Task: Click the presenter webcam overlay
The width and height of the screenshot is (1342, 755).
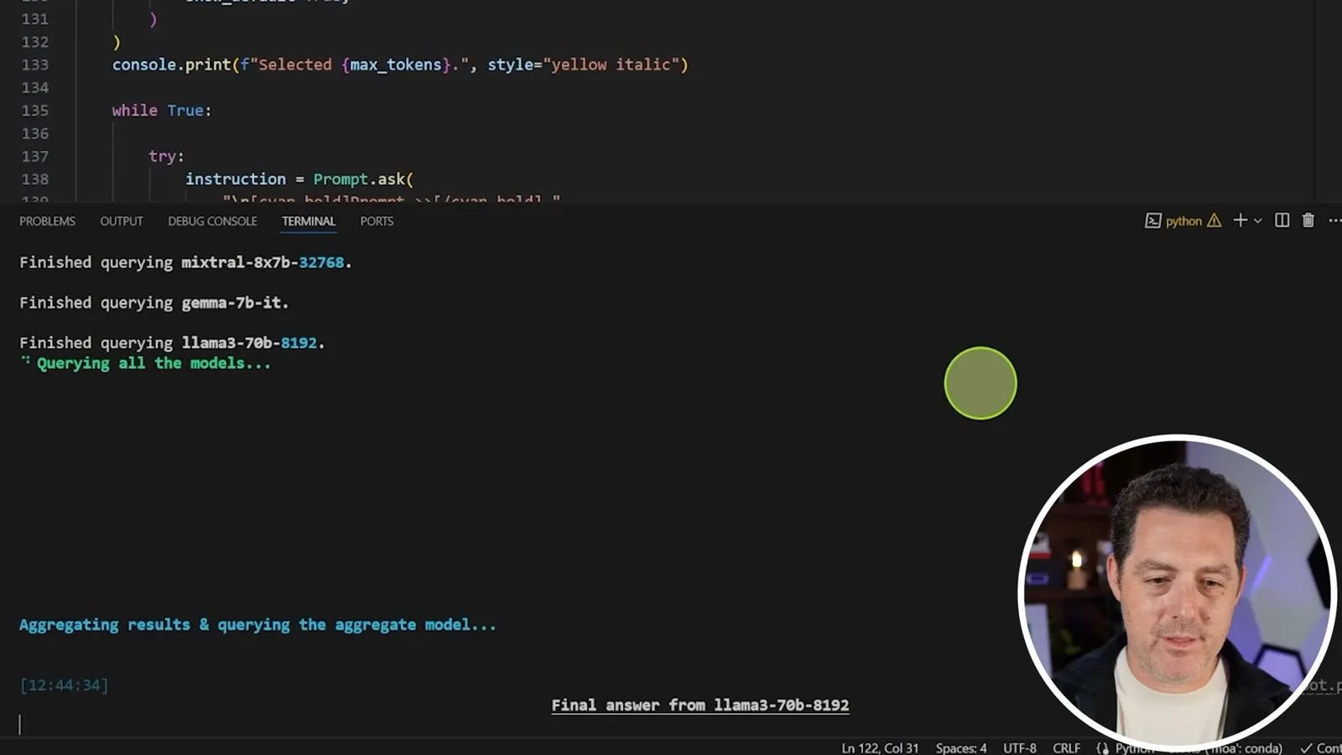Action: [x=1177, y=591]
